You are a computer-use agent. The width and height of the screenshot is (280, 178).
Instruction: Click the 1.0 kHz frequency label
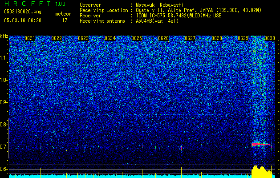[4, 80]
